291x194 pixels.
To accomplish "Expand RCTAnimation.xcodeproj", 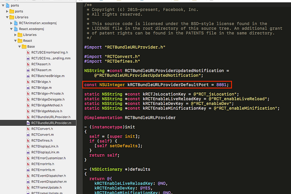I will pyautogui.click(x=11, y=23).
